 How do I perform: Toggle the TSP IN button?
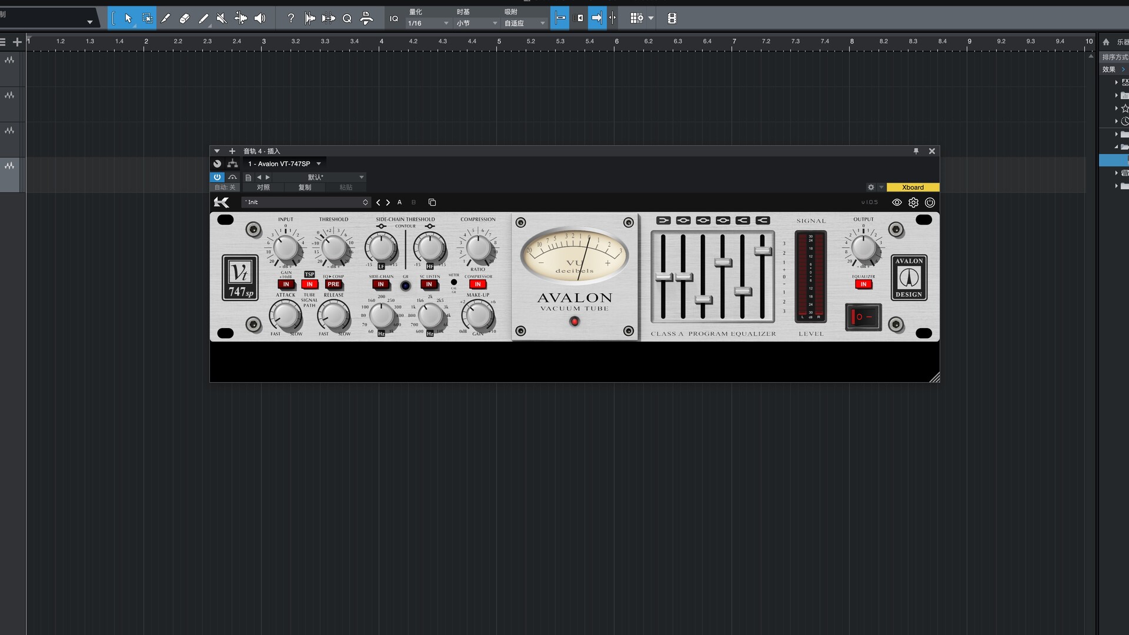point(309,284)
